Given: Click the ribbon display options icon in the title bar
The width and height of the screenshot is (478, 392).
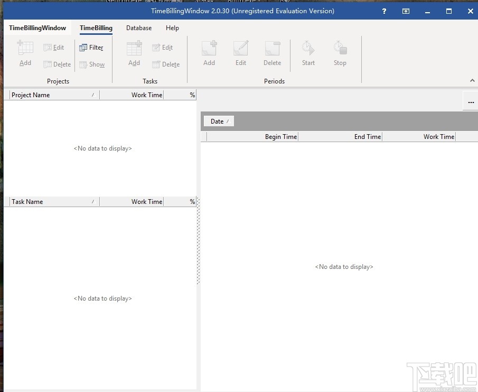Looking at the screenshot, I should point(406,11).
